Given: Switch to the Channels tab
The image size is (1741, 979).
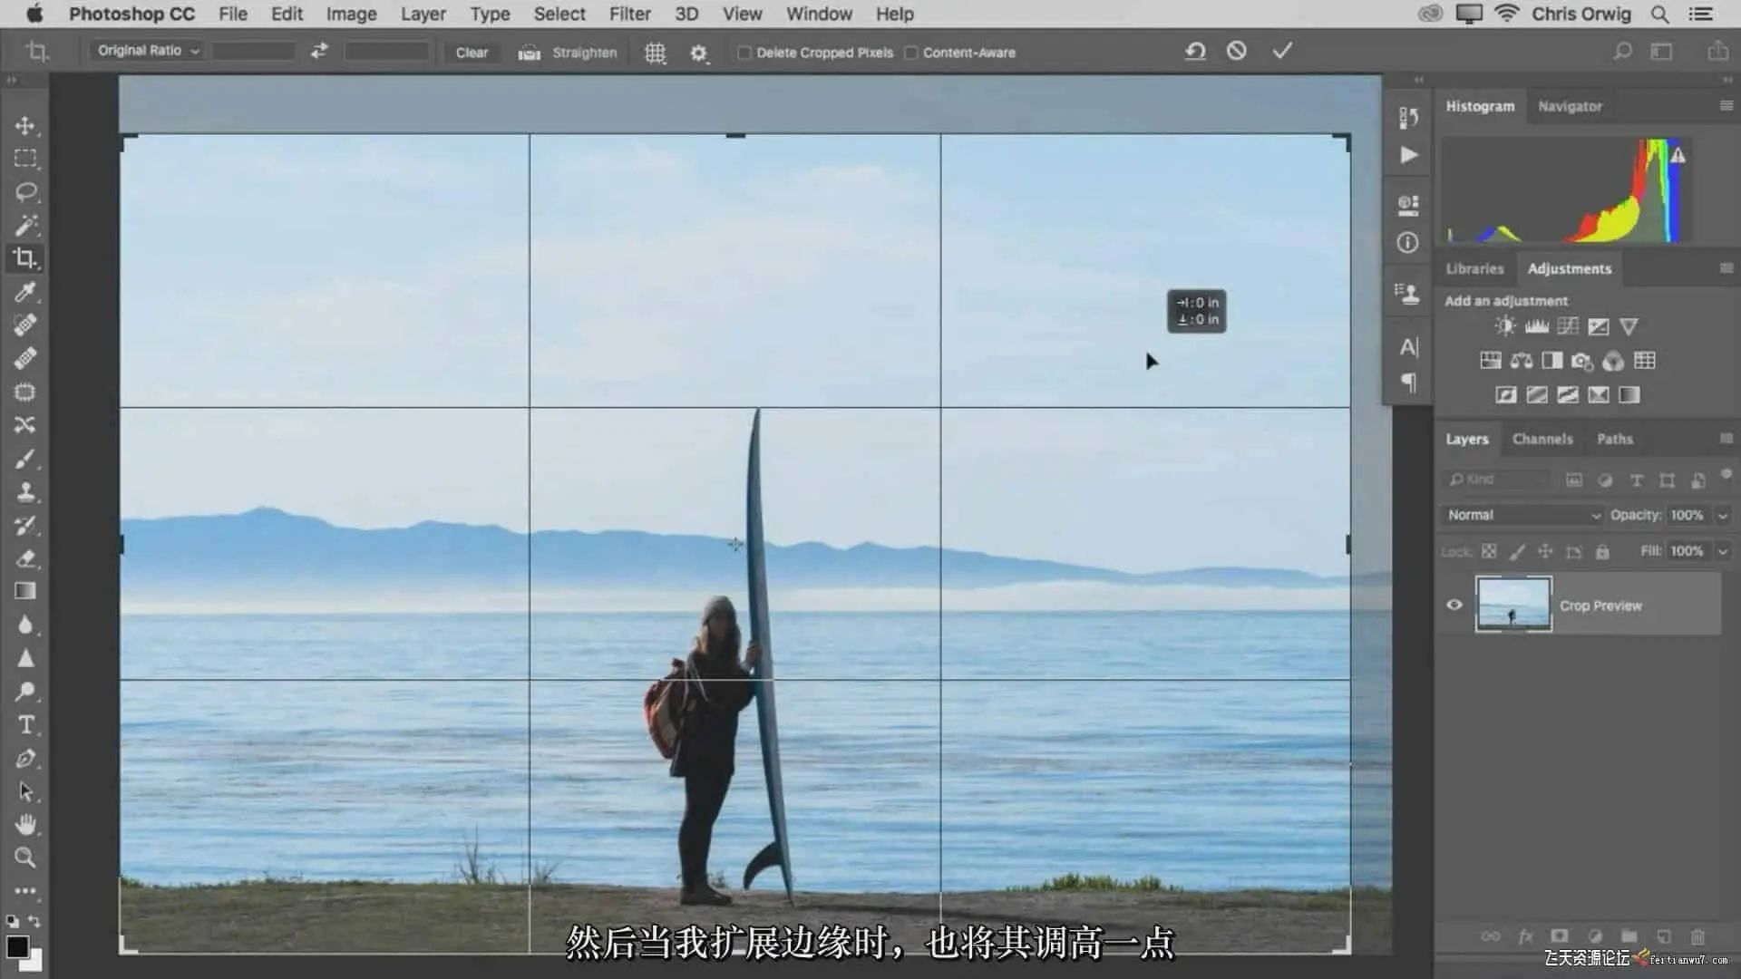Looking at the screenshot, I should point(1542,439).
